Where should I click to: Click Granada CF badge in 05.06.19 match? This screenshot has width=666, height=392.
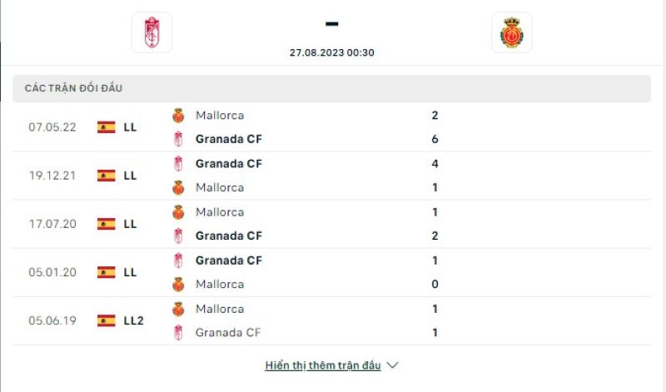click(x=177, y=333)
